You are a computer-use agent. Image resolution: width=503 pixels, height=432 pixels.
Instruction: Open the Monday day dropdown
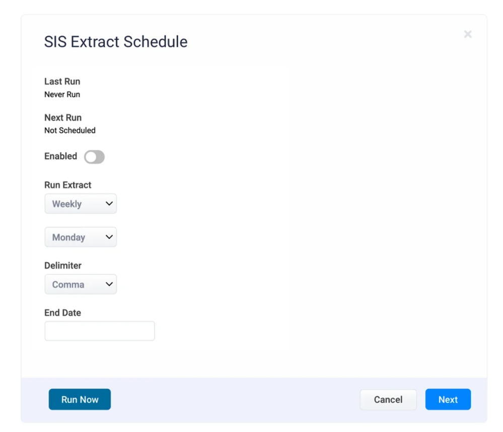tap(81, 237)
